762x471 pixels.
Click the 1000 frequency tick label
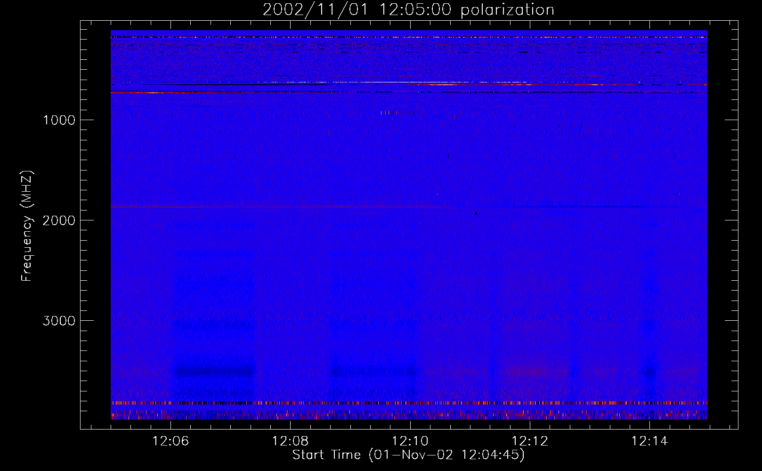[59, 120]
